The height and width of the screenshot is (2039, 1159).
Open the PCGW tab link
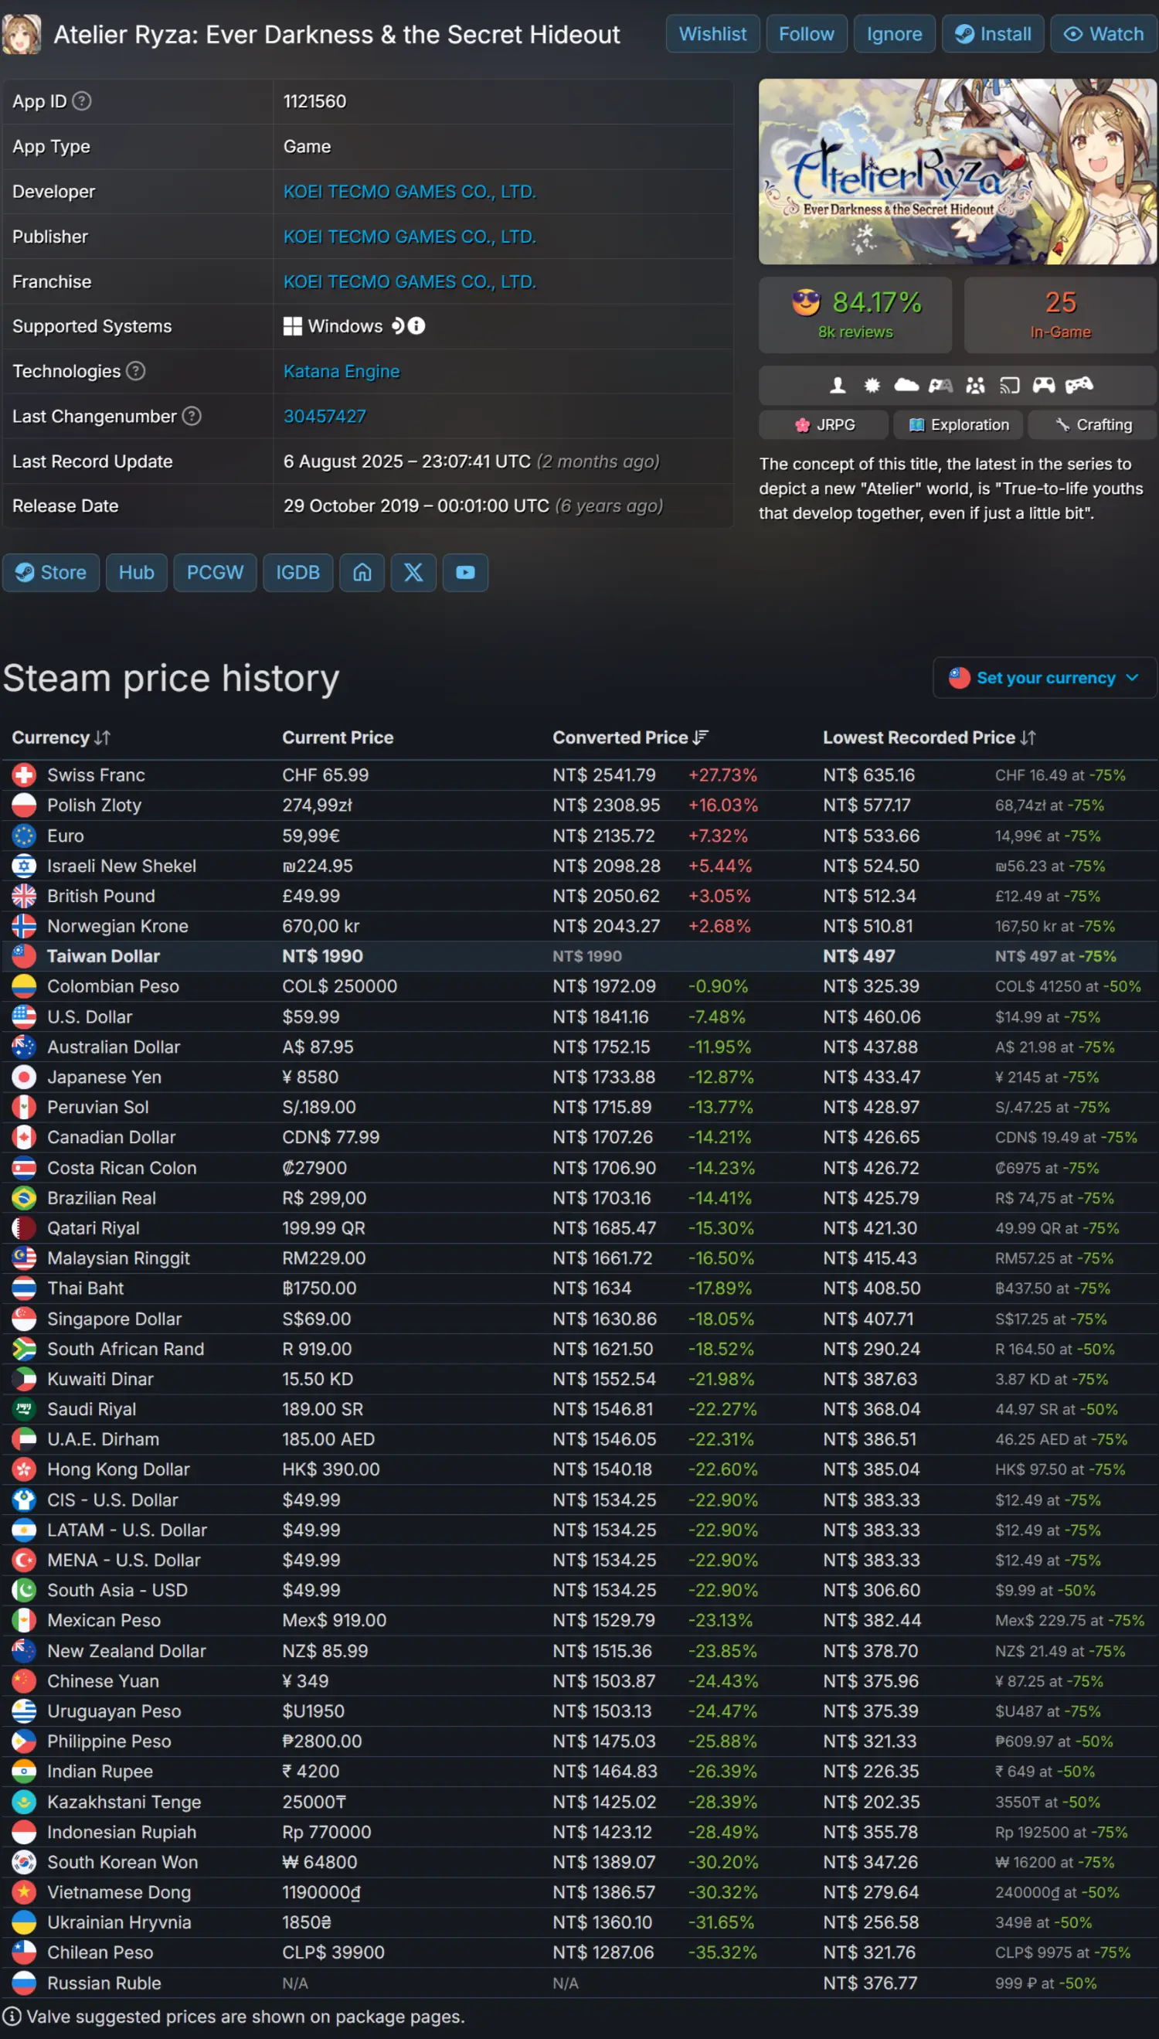[215, 573]
